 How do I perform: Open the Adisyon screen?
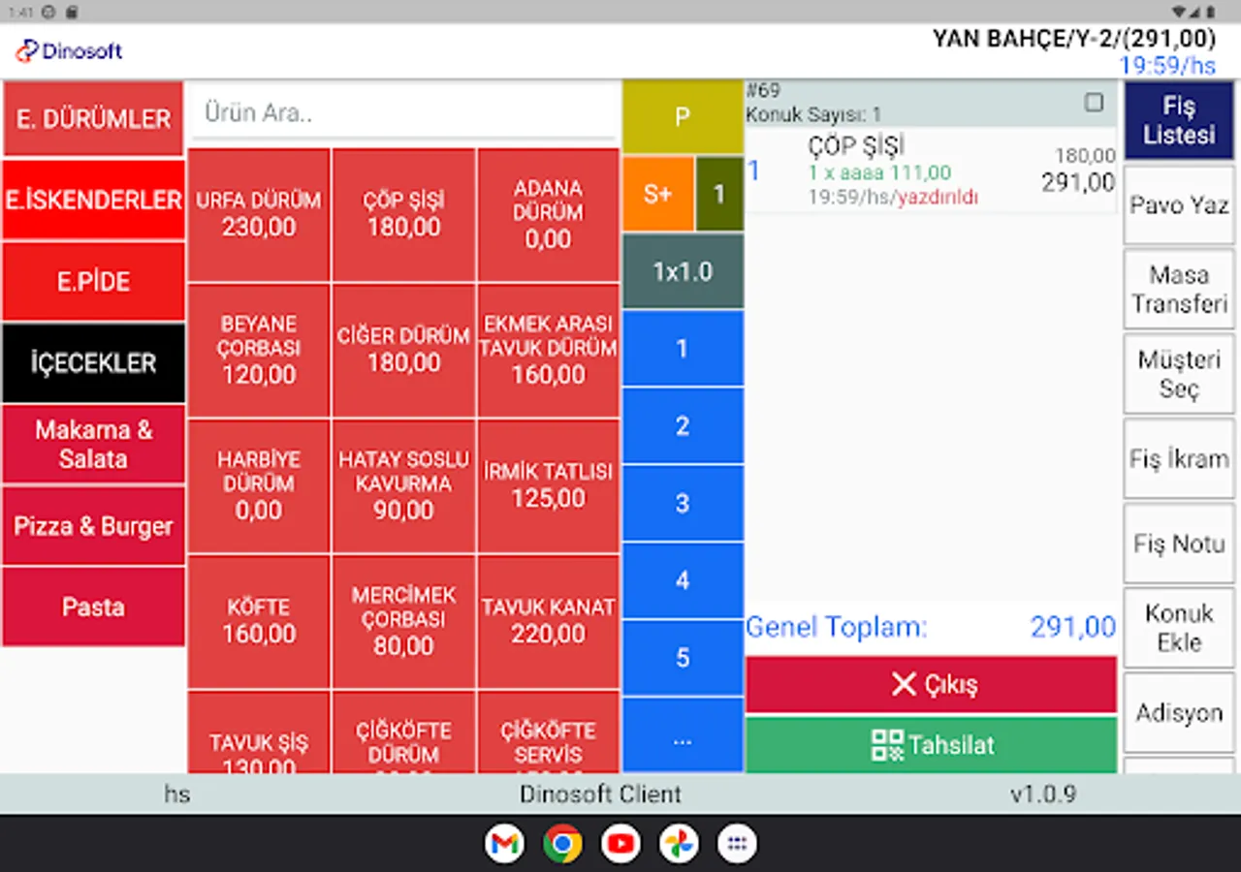[1178, 712]
